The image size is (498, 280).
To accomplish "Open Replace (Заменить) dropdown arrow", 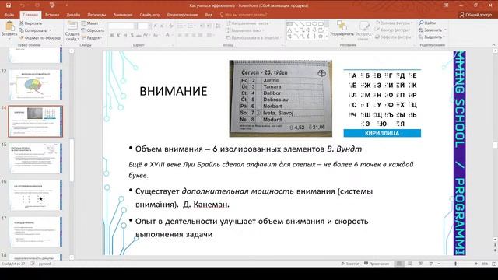I will pyautogui.click(x=445, y=30).
